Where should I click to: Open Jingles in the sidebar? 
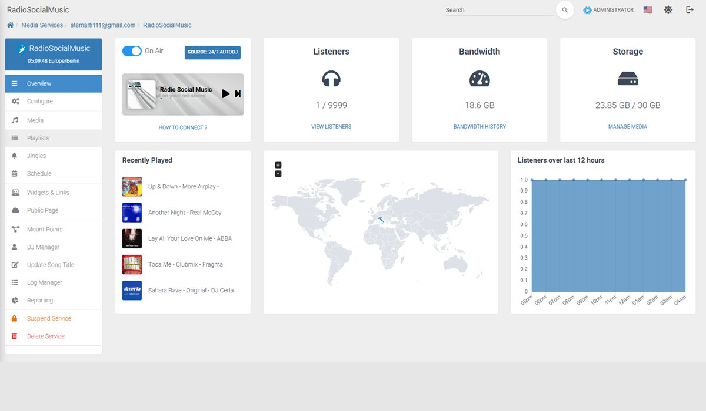tap(54, 156)
